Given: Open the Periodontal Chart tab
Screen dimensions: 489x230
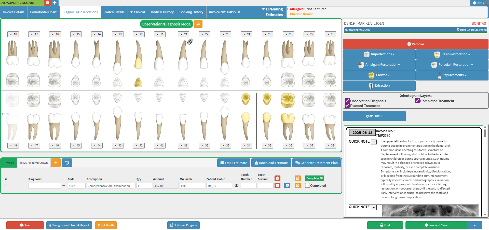Looking at the screenshot, I should [x=43, y=12].
